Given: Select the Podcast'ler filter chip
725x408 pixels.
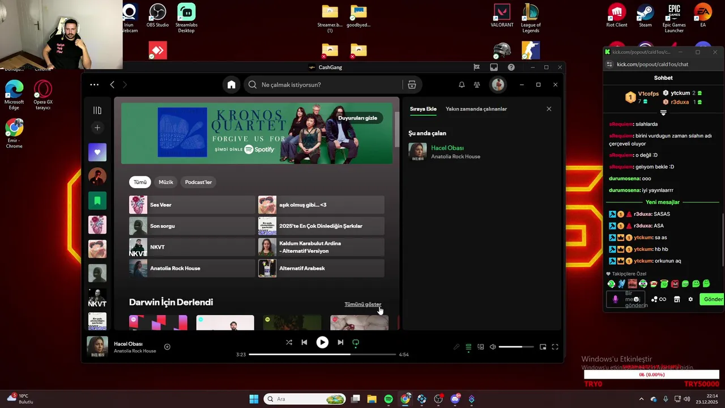Looking at the screenshot, I should click(x=198, y=182).
